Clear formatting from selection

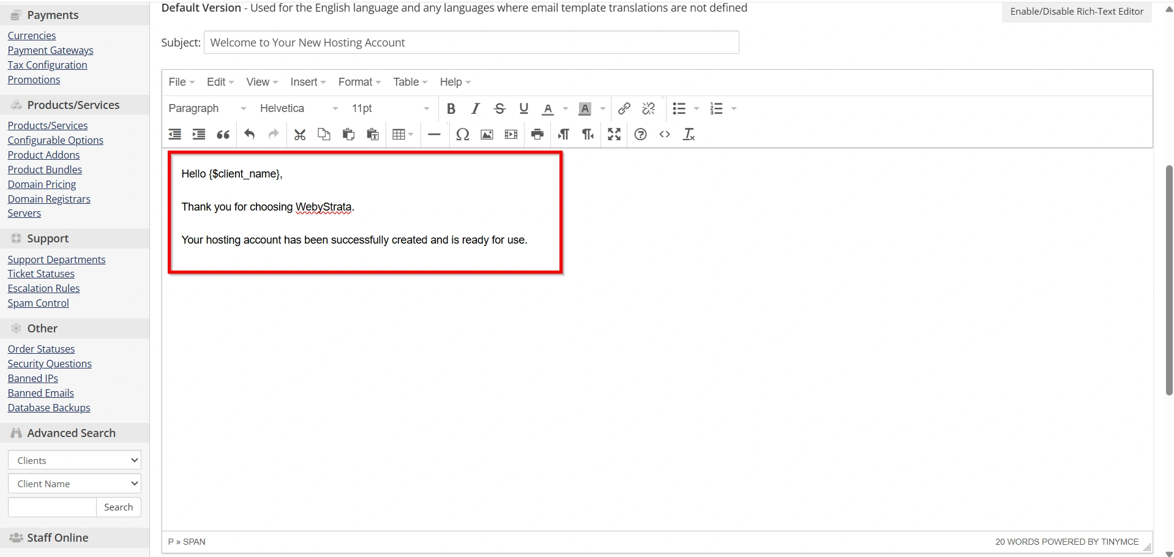689,135
